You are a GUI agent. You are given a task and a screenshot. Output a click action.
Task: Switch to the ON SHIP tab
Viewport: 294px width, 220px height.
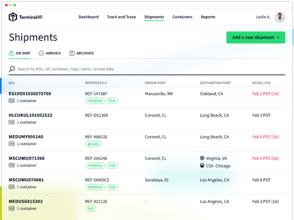pyautogui.click(x=19, y=53)
